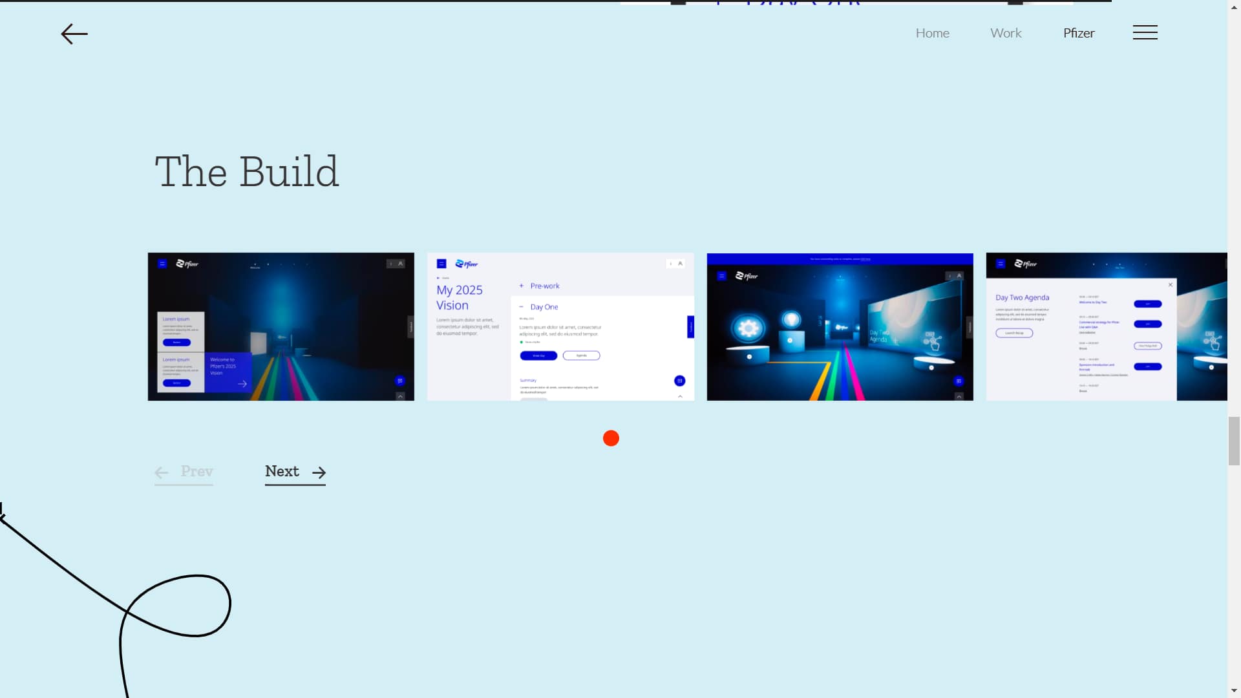This screenshot has height=698, width=1241.
Task: Go to the Home nav item
Action: click(932, 33)
